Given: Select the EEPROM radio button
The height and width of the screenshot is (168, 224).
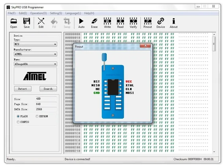Looking at the screenshot, I should (37, 116).
